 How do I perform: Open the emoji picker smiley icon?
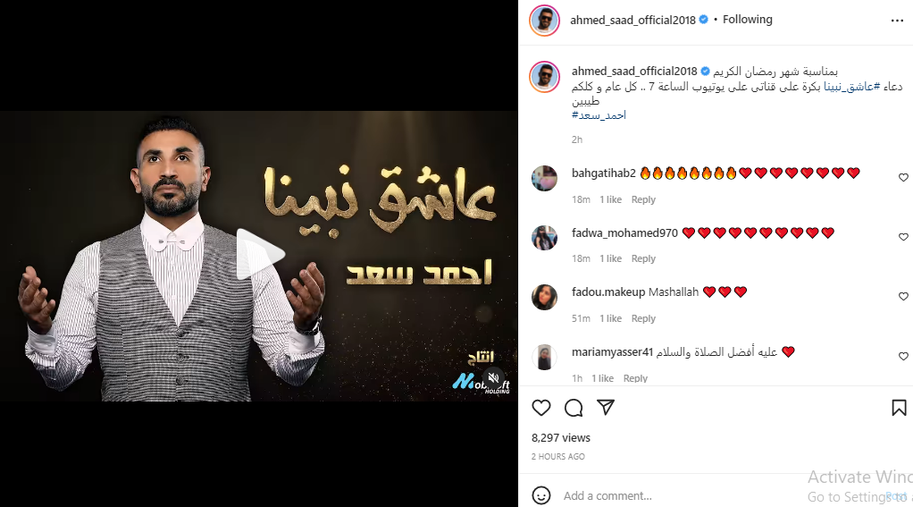click(x=541, y=495)
